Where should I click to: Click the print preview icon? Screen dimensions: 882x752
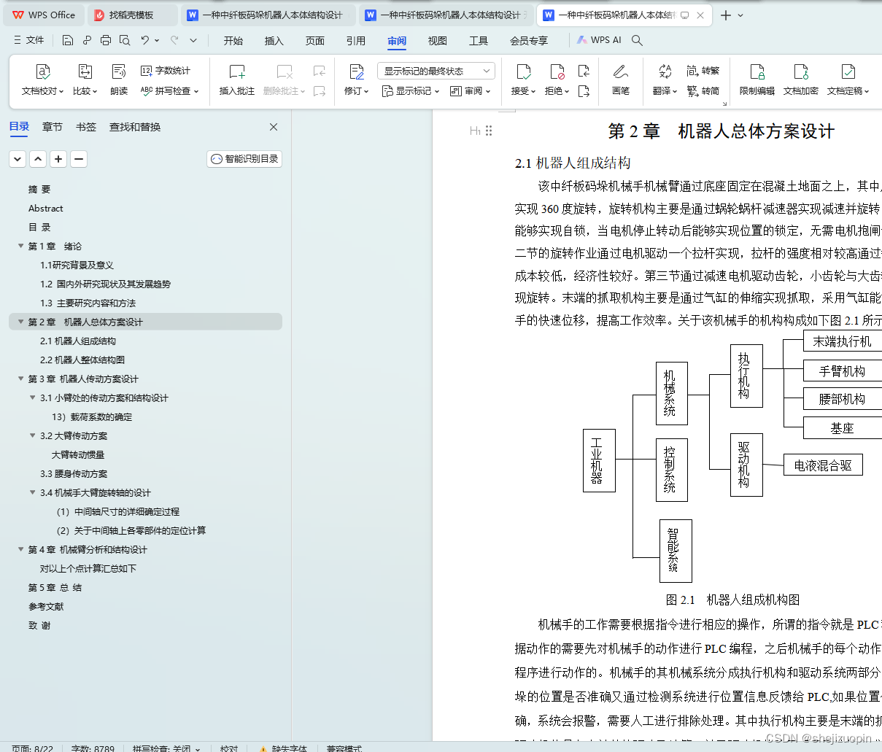click(125, 40)
